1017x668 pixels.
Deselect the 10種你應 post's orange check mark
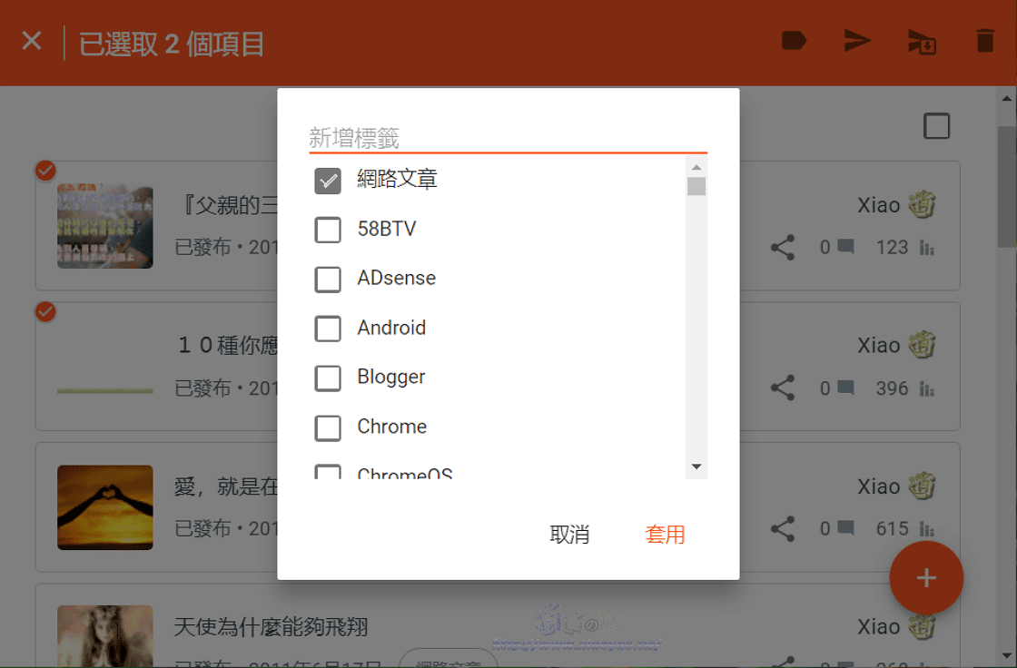45,312
